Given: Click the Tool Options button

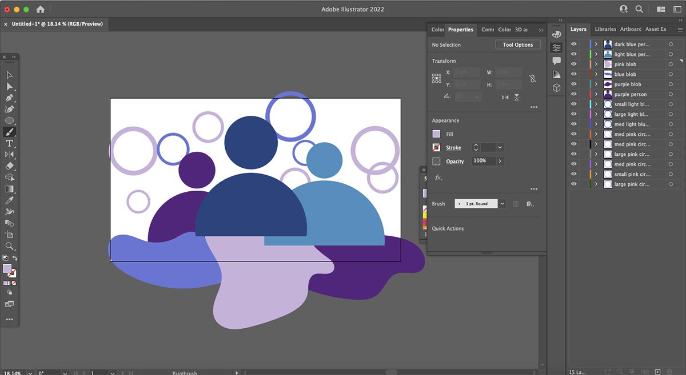Looking at the screenshot, I should (x=517, y=45).
